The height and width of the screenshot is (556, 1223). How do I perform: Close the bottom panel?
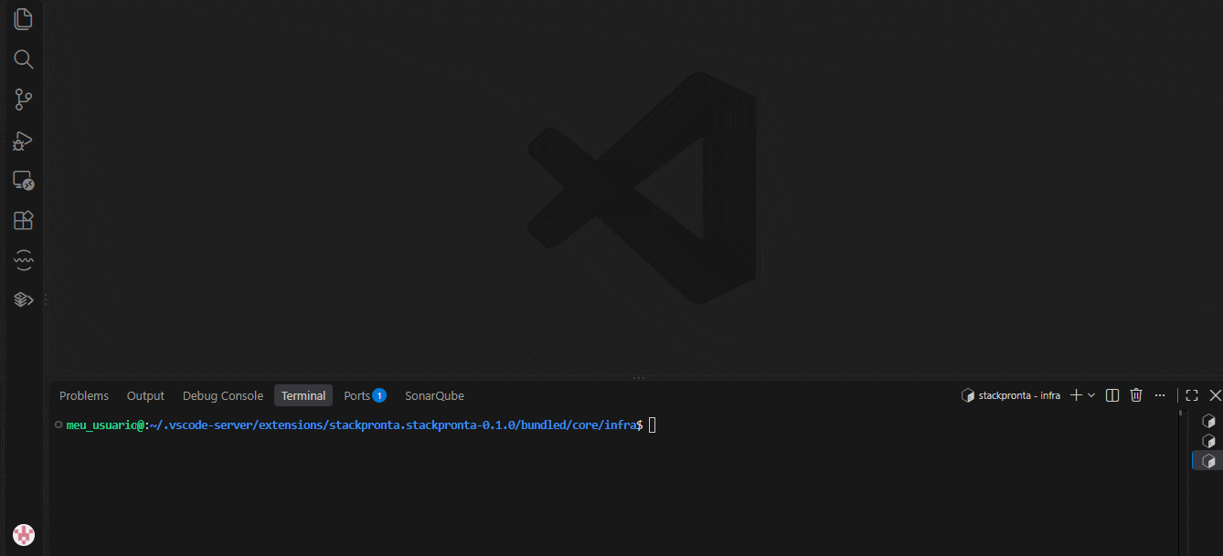click(x=1216, y=395)
